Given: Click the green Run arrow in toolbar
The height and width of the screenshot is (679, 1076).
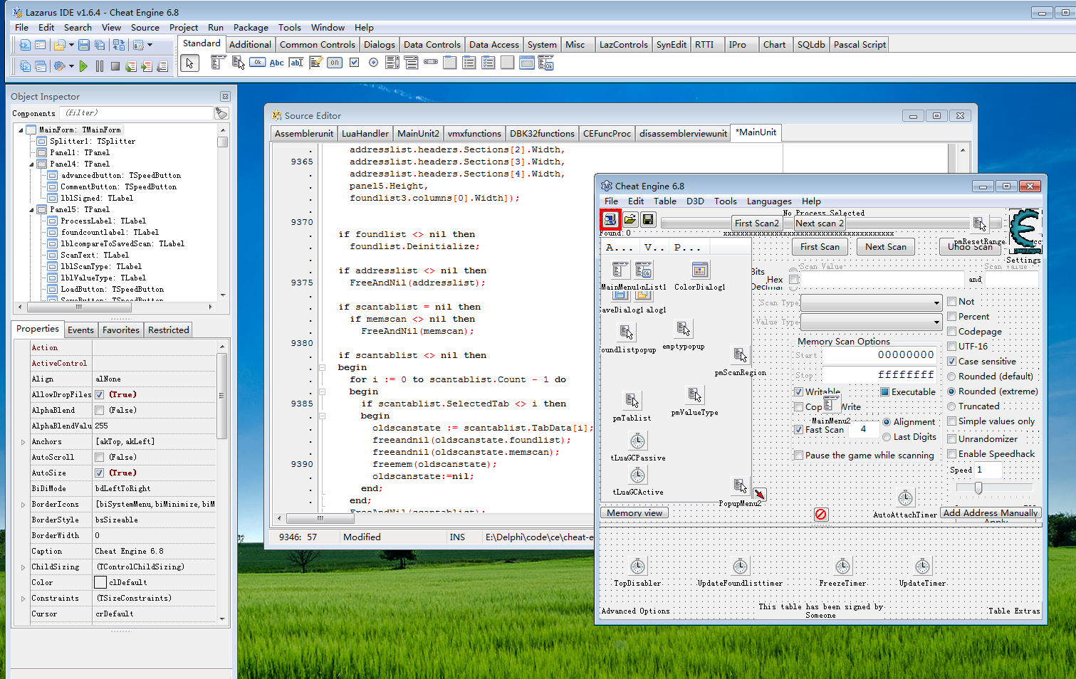Looking at the screenshot, I should click(83, 66).
